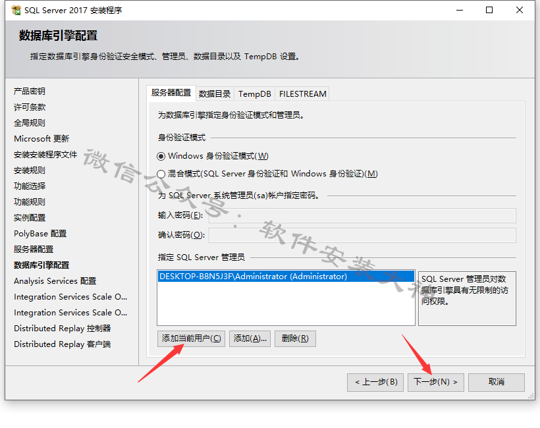Select Windows authentication mode radio button
Image resolution: width=540 pixels, height=428 pixels.
click(x=161, y=156)
